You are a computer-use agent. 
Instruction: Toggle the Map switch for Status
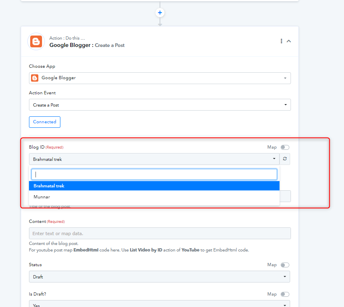click(285, 265)
